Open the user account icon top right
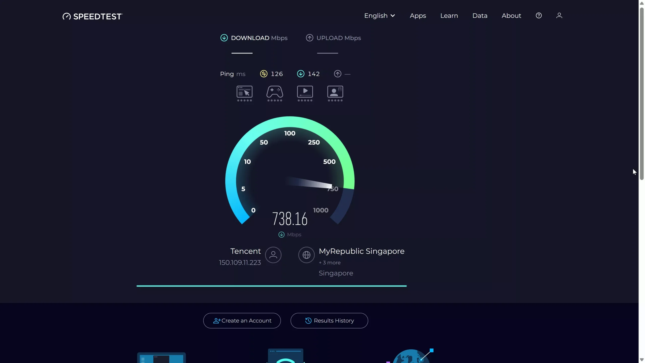The width and height of the screenshot is (645, 363). (x=559, y=15)
